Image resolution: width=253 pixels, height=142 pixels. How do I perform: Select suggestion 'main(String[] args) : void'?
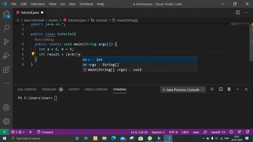(x=139, y=70)
